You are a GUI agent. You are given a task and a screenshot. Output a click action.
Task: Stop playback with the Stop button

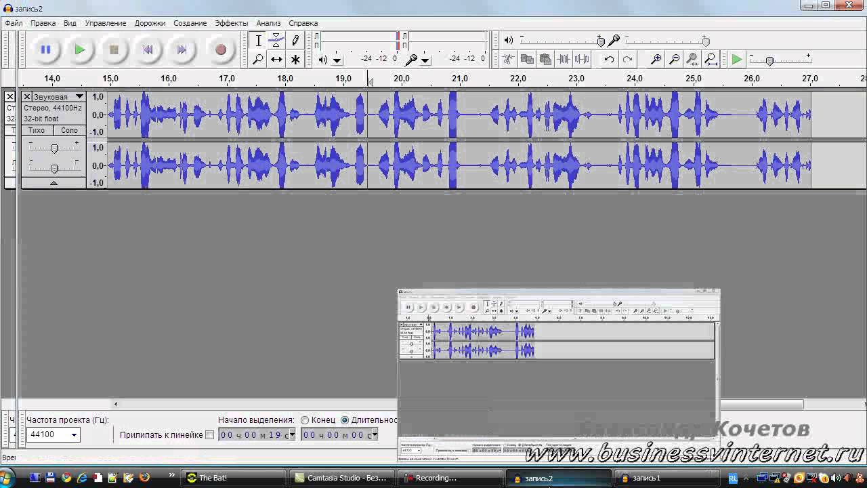(114, 49)
